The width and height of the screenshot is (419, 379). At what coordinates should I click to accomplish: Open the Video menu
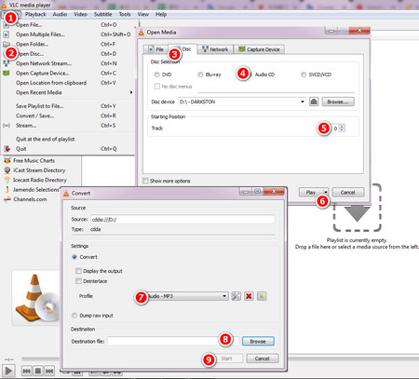[80, 14]
